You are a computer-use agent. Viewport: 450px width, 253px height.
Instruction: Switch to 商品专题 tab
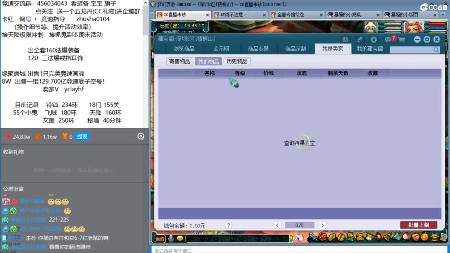pyautogui.click(x=258, y=49)
